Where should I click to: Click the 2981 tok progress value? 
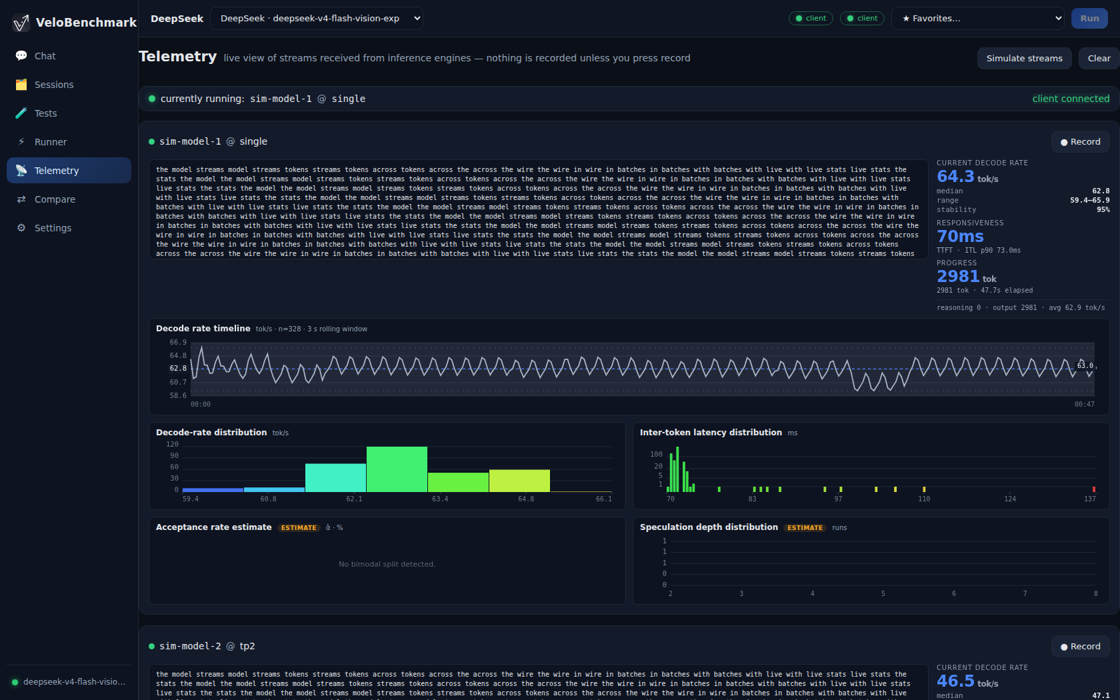click(967, 277)
